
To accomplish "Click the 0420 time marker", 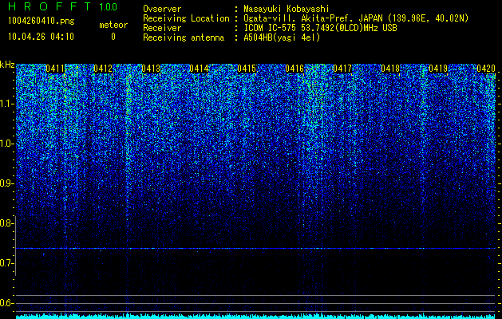I will (x=486, y=69).
